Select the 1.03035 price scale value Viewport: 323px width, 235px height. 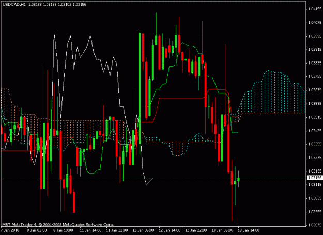coord(315,198)
